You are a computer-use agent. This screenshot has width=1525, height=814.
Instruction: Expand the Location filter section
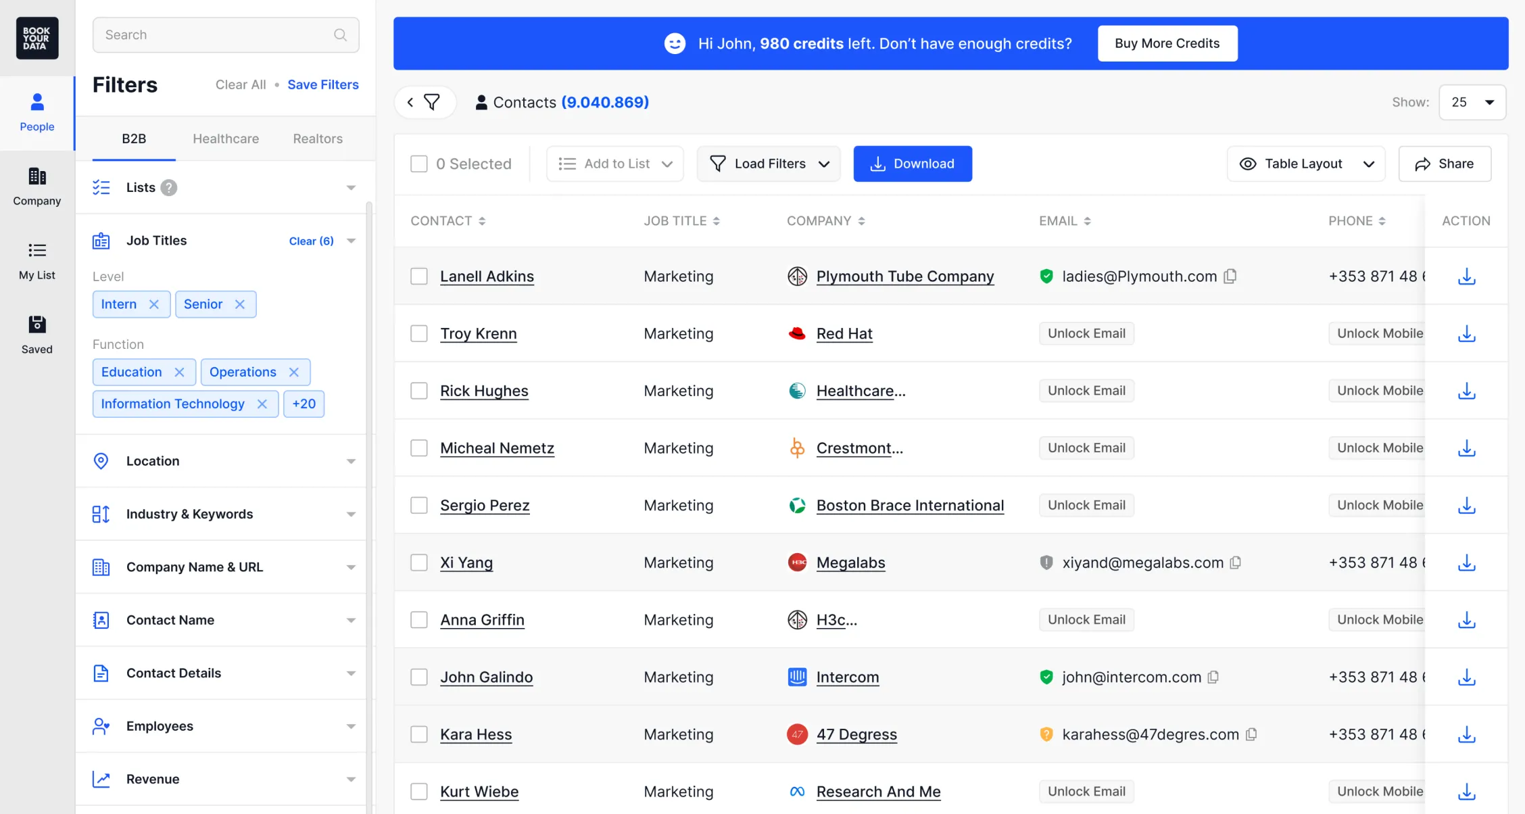click(351, 461)
